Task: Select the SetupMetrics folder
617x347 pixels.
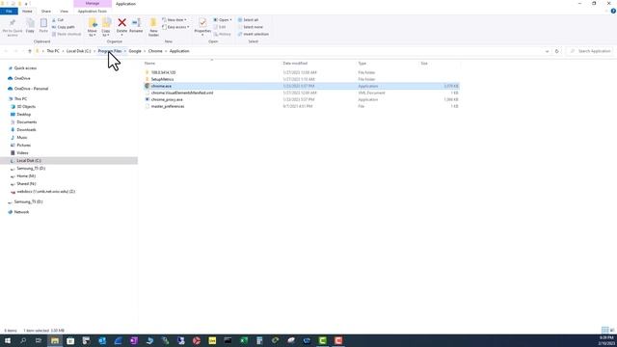Action: tap(162, 79)
